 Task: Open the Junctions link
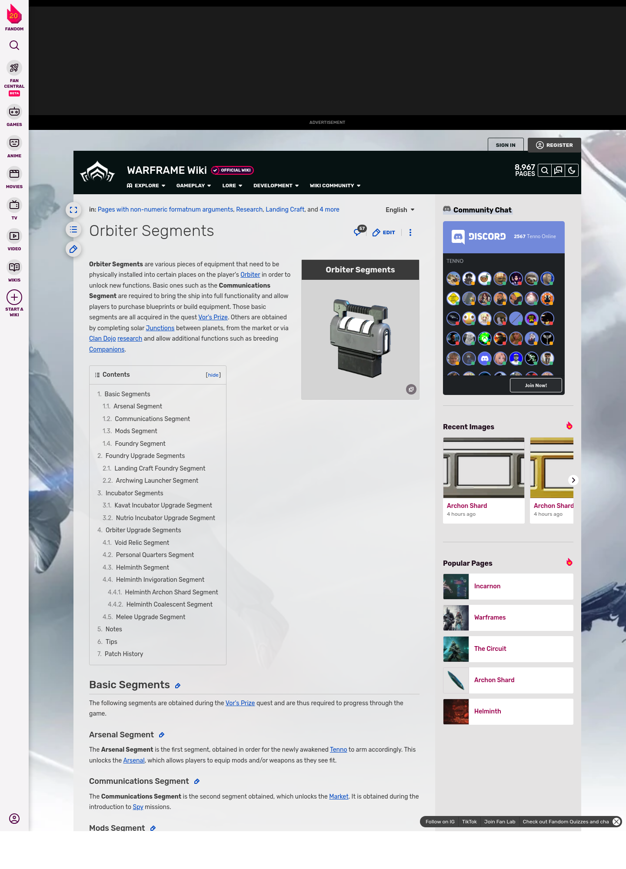click(x=160, y=328)
